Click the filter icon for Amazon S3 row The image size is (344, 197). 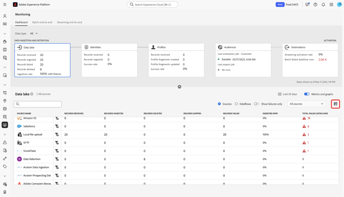(x=57, y=118)
